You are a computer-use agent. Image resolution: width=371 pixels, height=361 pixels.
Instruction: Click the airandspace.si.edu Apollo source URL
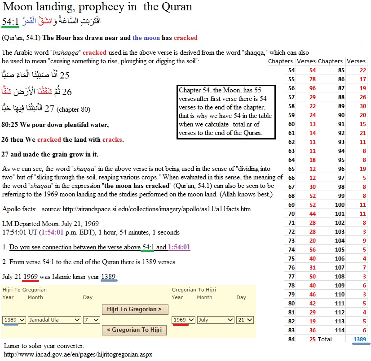157,209
